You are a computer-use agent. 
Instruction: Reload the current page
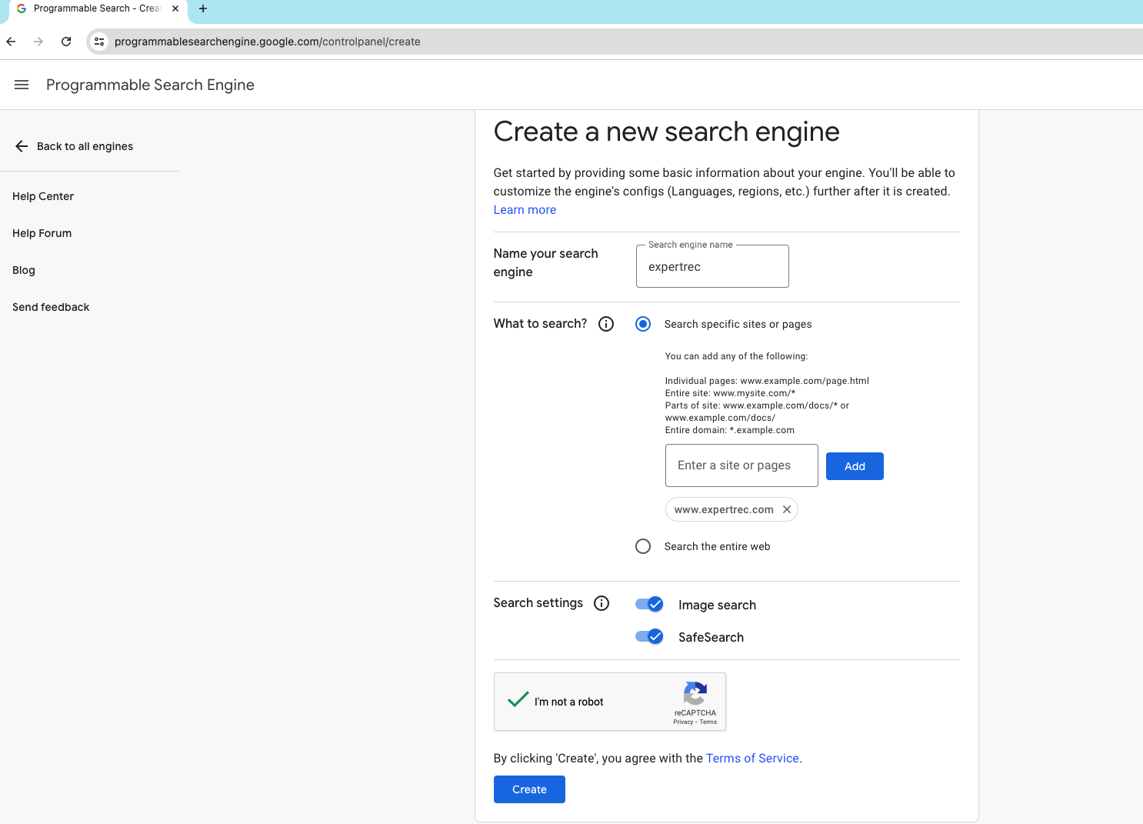[x=65, y=42]
